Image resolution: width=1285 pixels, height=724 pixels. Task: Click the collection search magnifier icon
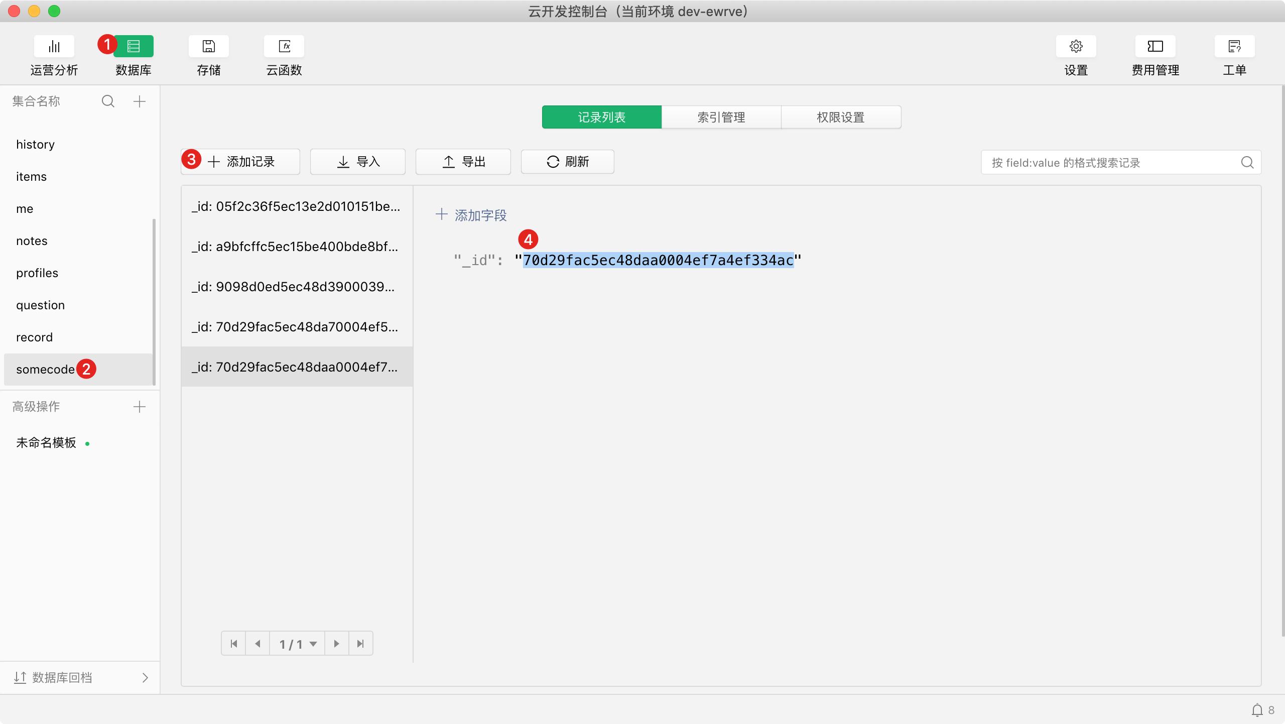108,101
